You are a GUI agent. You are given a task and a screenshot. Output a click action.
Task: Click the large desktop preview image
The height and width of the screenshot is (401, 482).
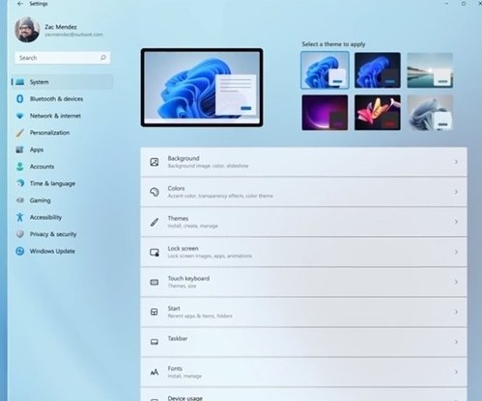(x=202, y=88)
